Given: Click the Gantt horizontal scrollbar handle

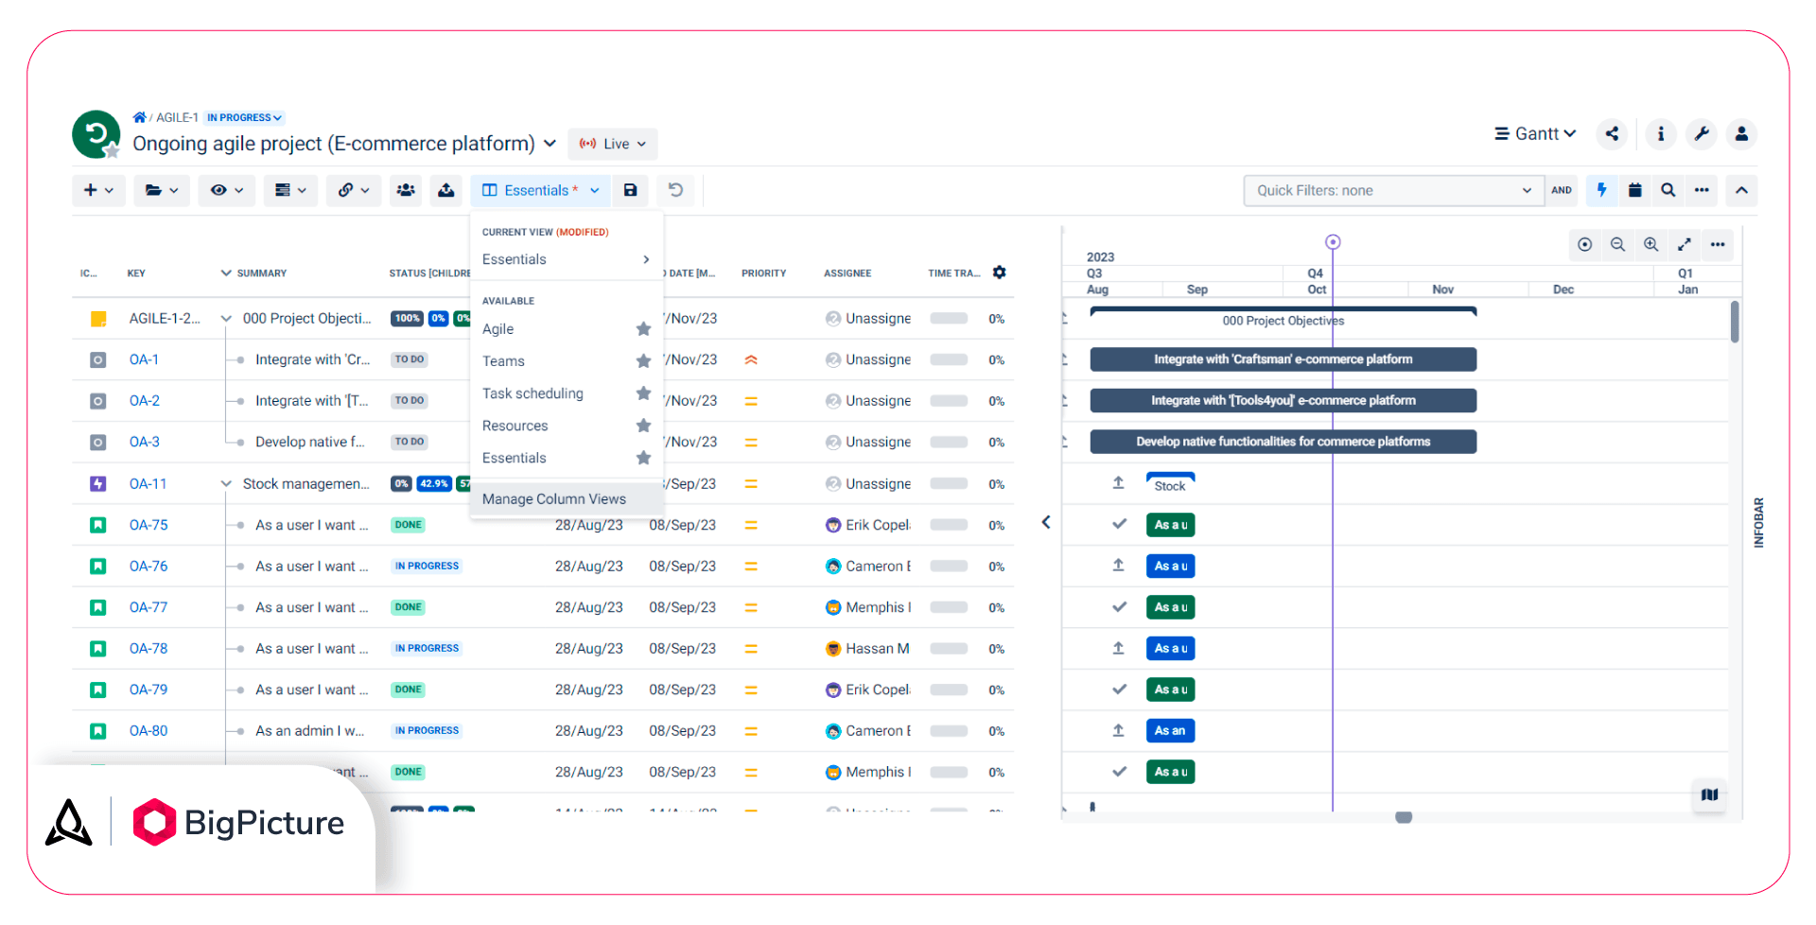Looking at the screenshot, I should click(x=1404, y=817).
